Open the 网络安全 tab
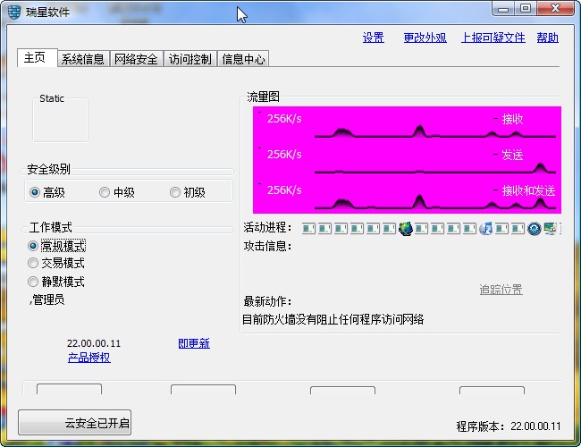Image resolution: width=581 pixels, height=447 pixels. 137,59
